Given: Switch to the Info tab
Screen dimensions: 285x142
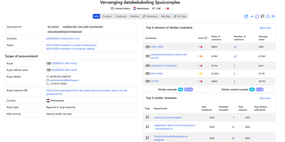Looking at the screenshot, I should click(x=96, y=16).
